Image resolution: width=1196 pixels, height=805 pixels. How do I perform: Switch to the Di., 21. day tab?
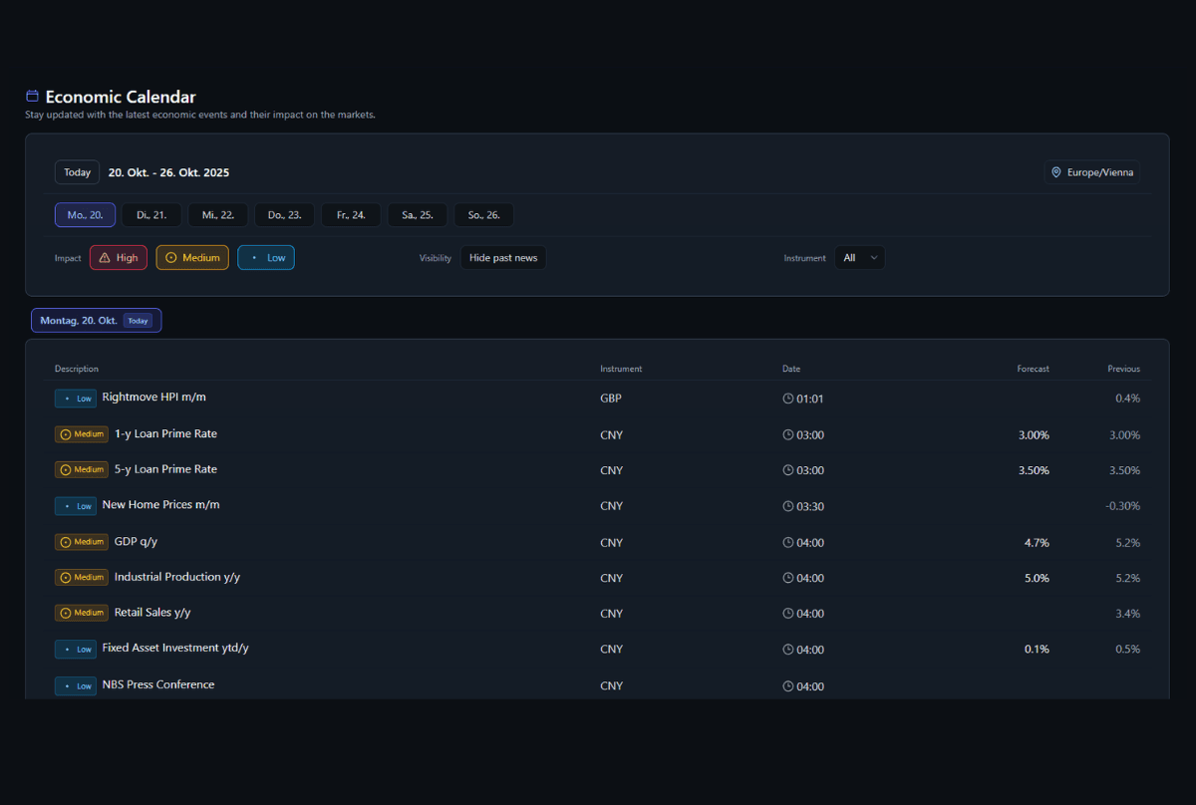click(151, 215)
